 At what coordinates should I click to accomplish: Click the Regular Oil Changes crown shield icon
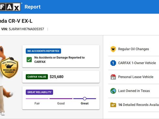(113, 49)
